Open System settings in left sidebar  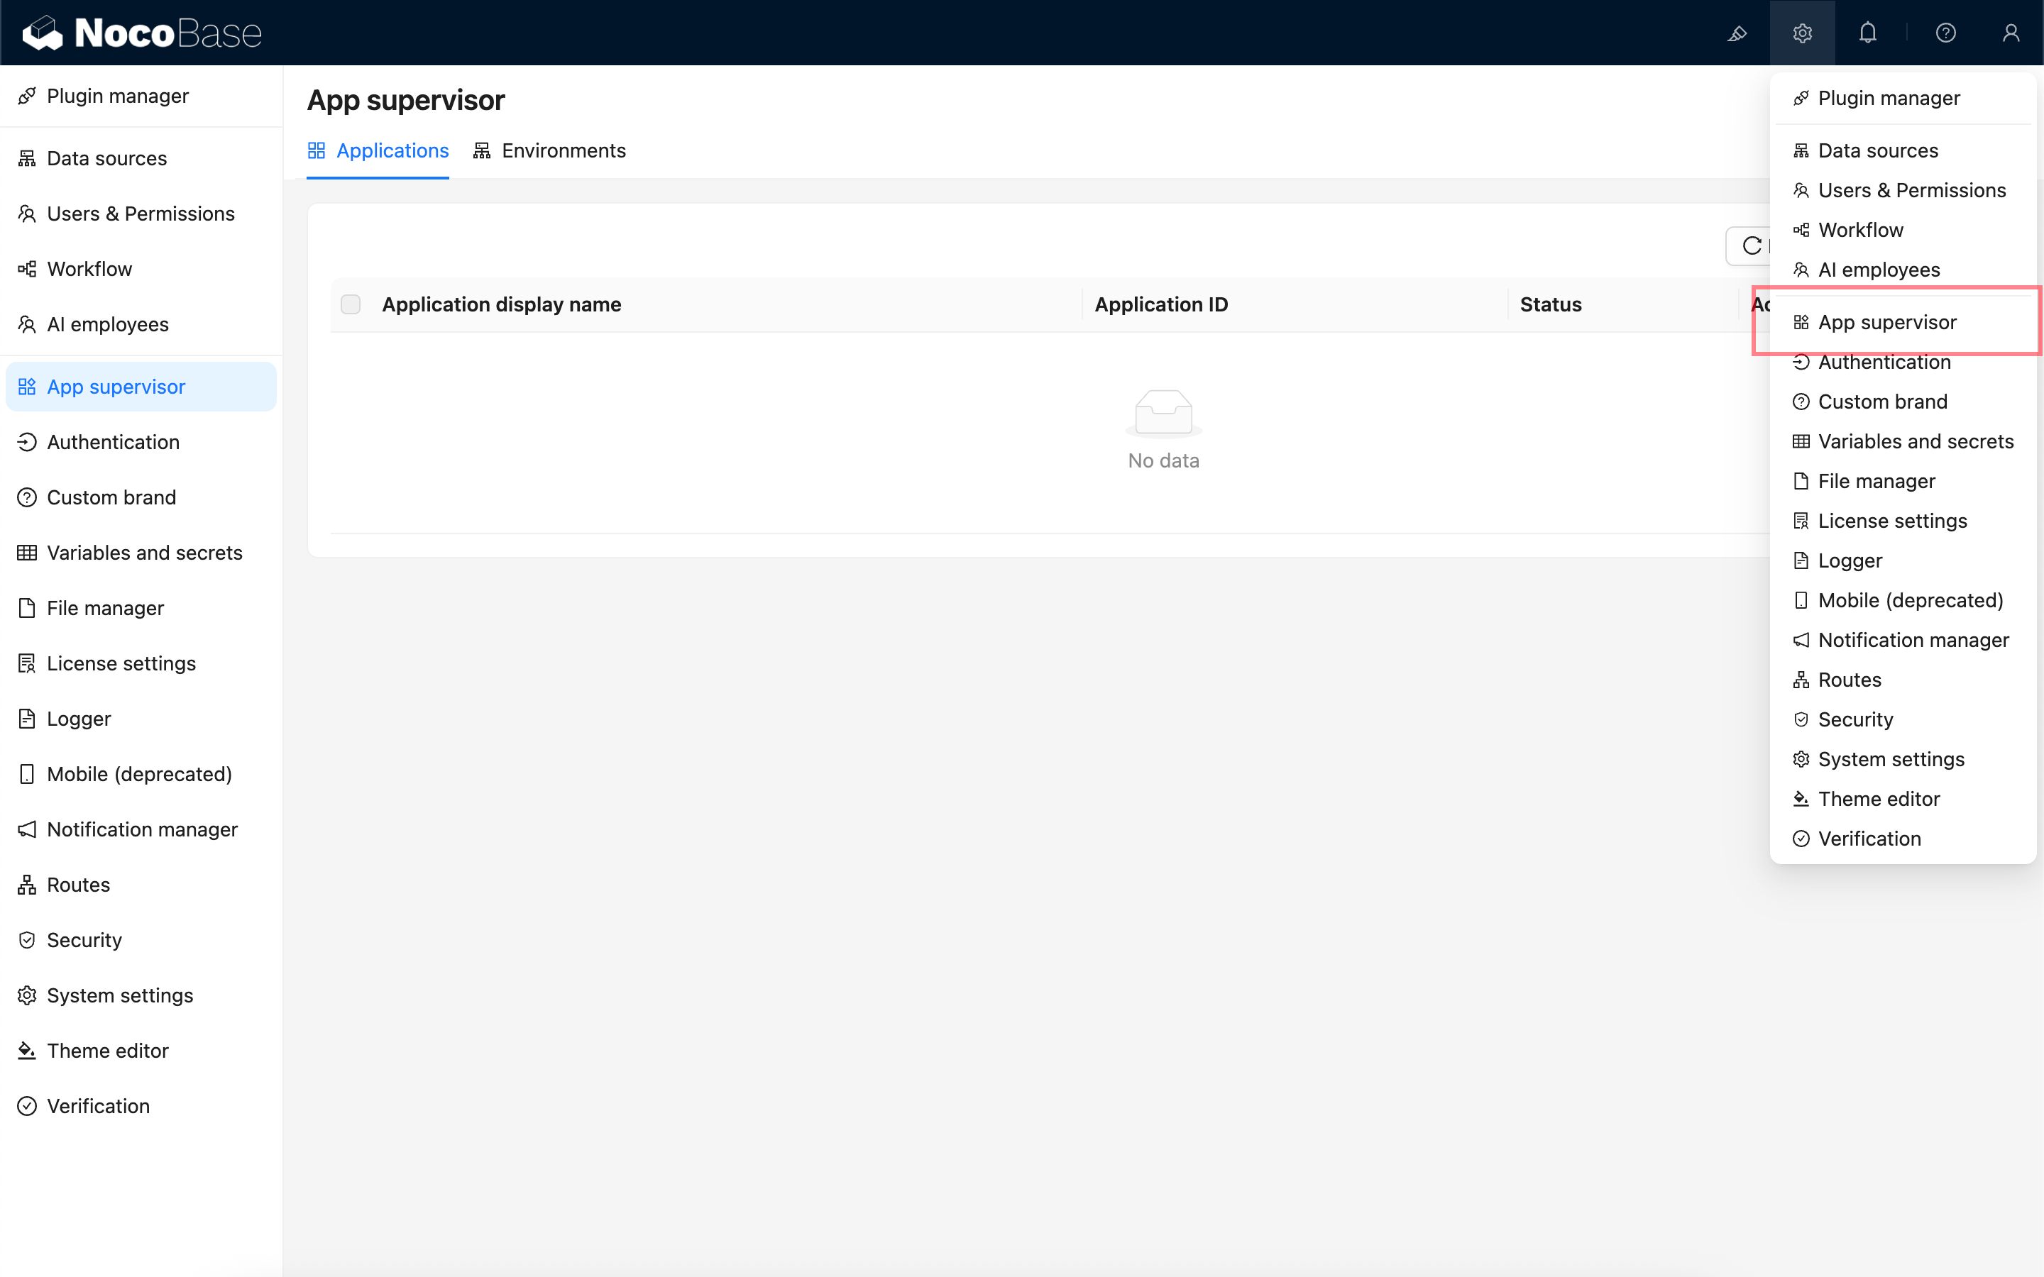[x=120, y=996]
